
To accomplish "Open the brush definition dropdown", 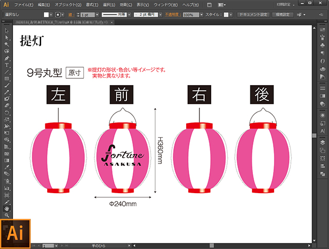I will coord(161,15).
